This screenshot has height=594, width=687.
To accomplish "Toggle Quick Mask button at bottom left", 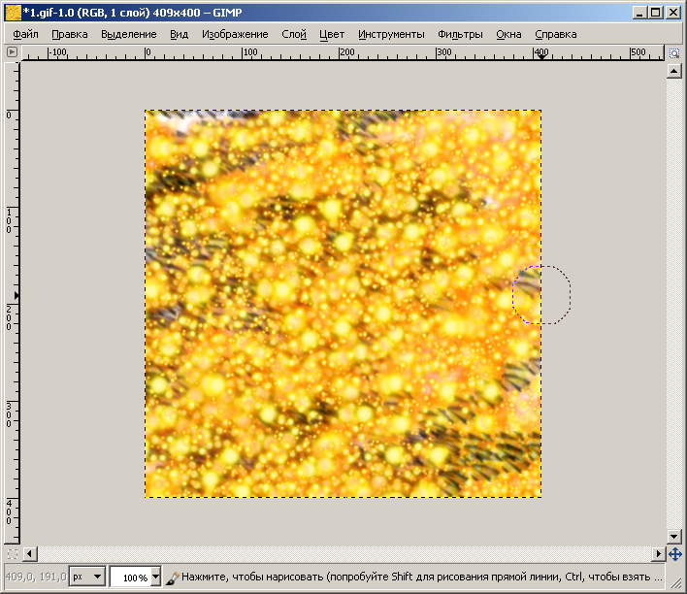I will pos(13,554).
